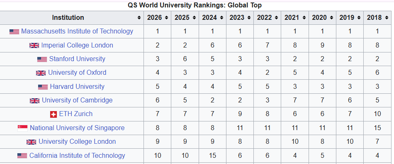Click the Swiss flag beside ETH Zurich

tap(54, 114)
